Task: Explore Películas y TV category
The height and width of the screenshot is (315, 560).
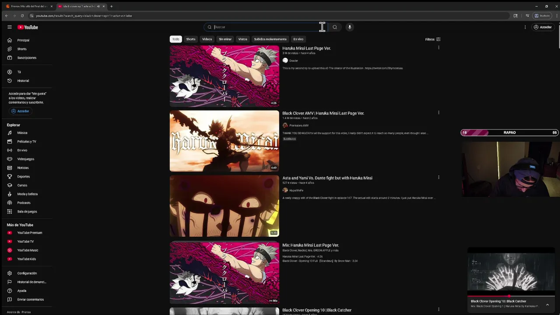Action: tap(26, 141)
